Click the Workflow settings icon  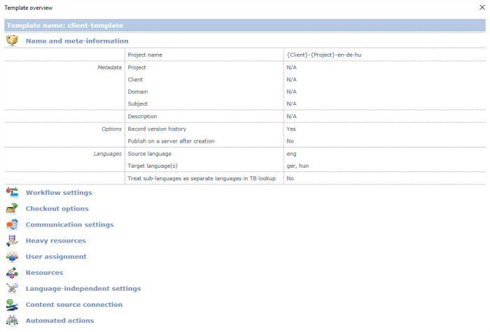(x=12, y=192)
